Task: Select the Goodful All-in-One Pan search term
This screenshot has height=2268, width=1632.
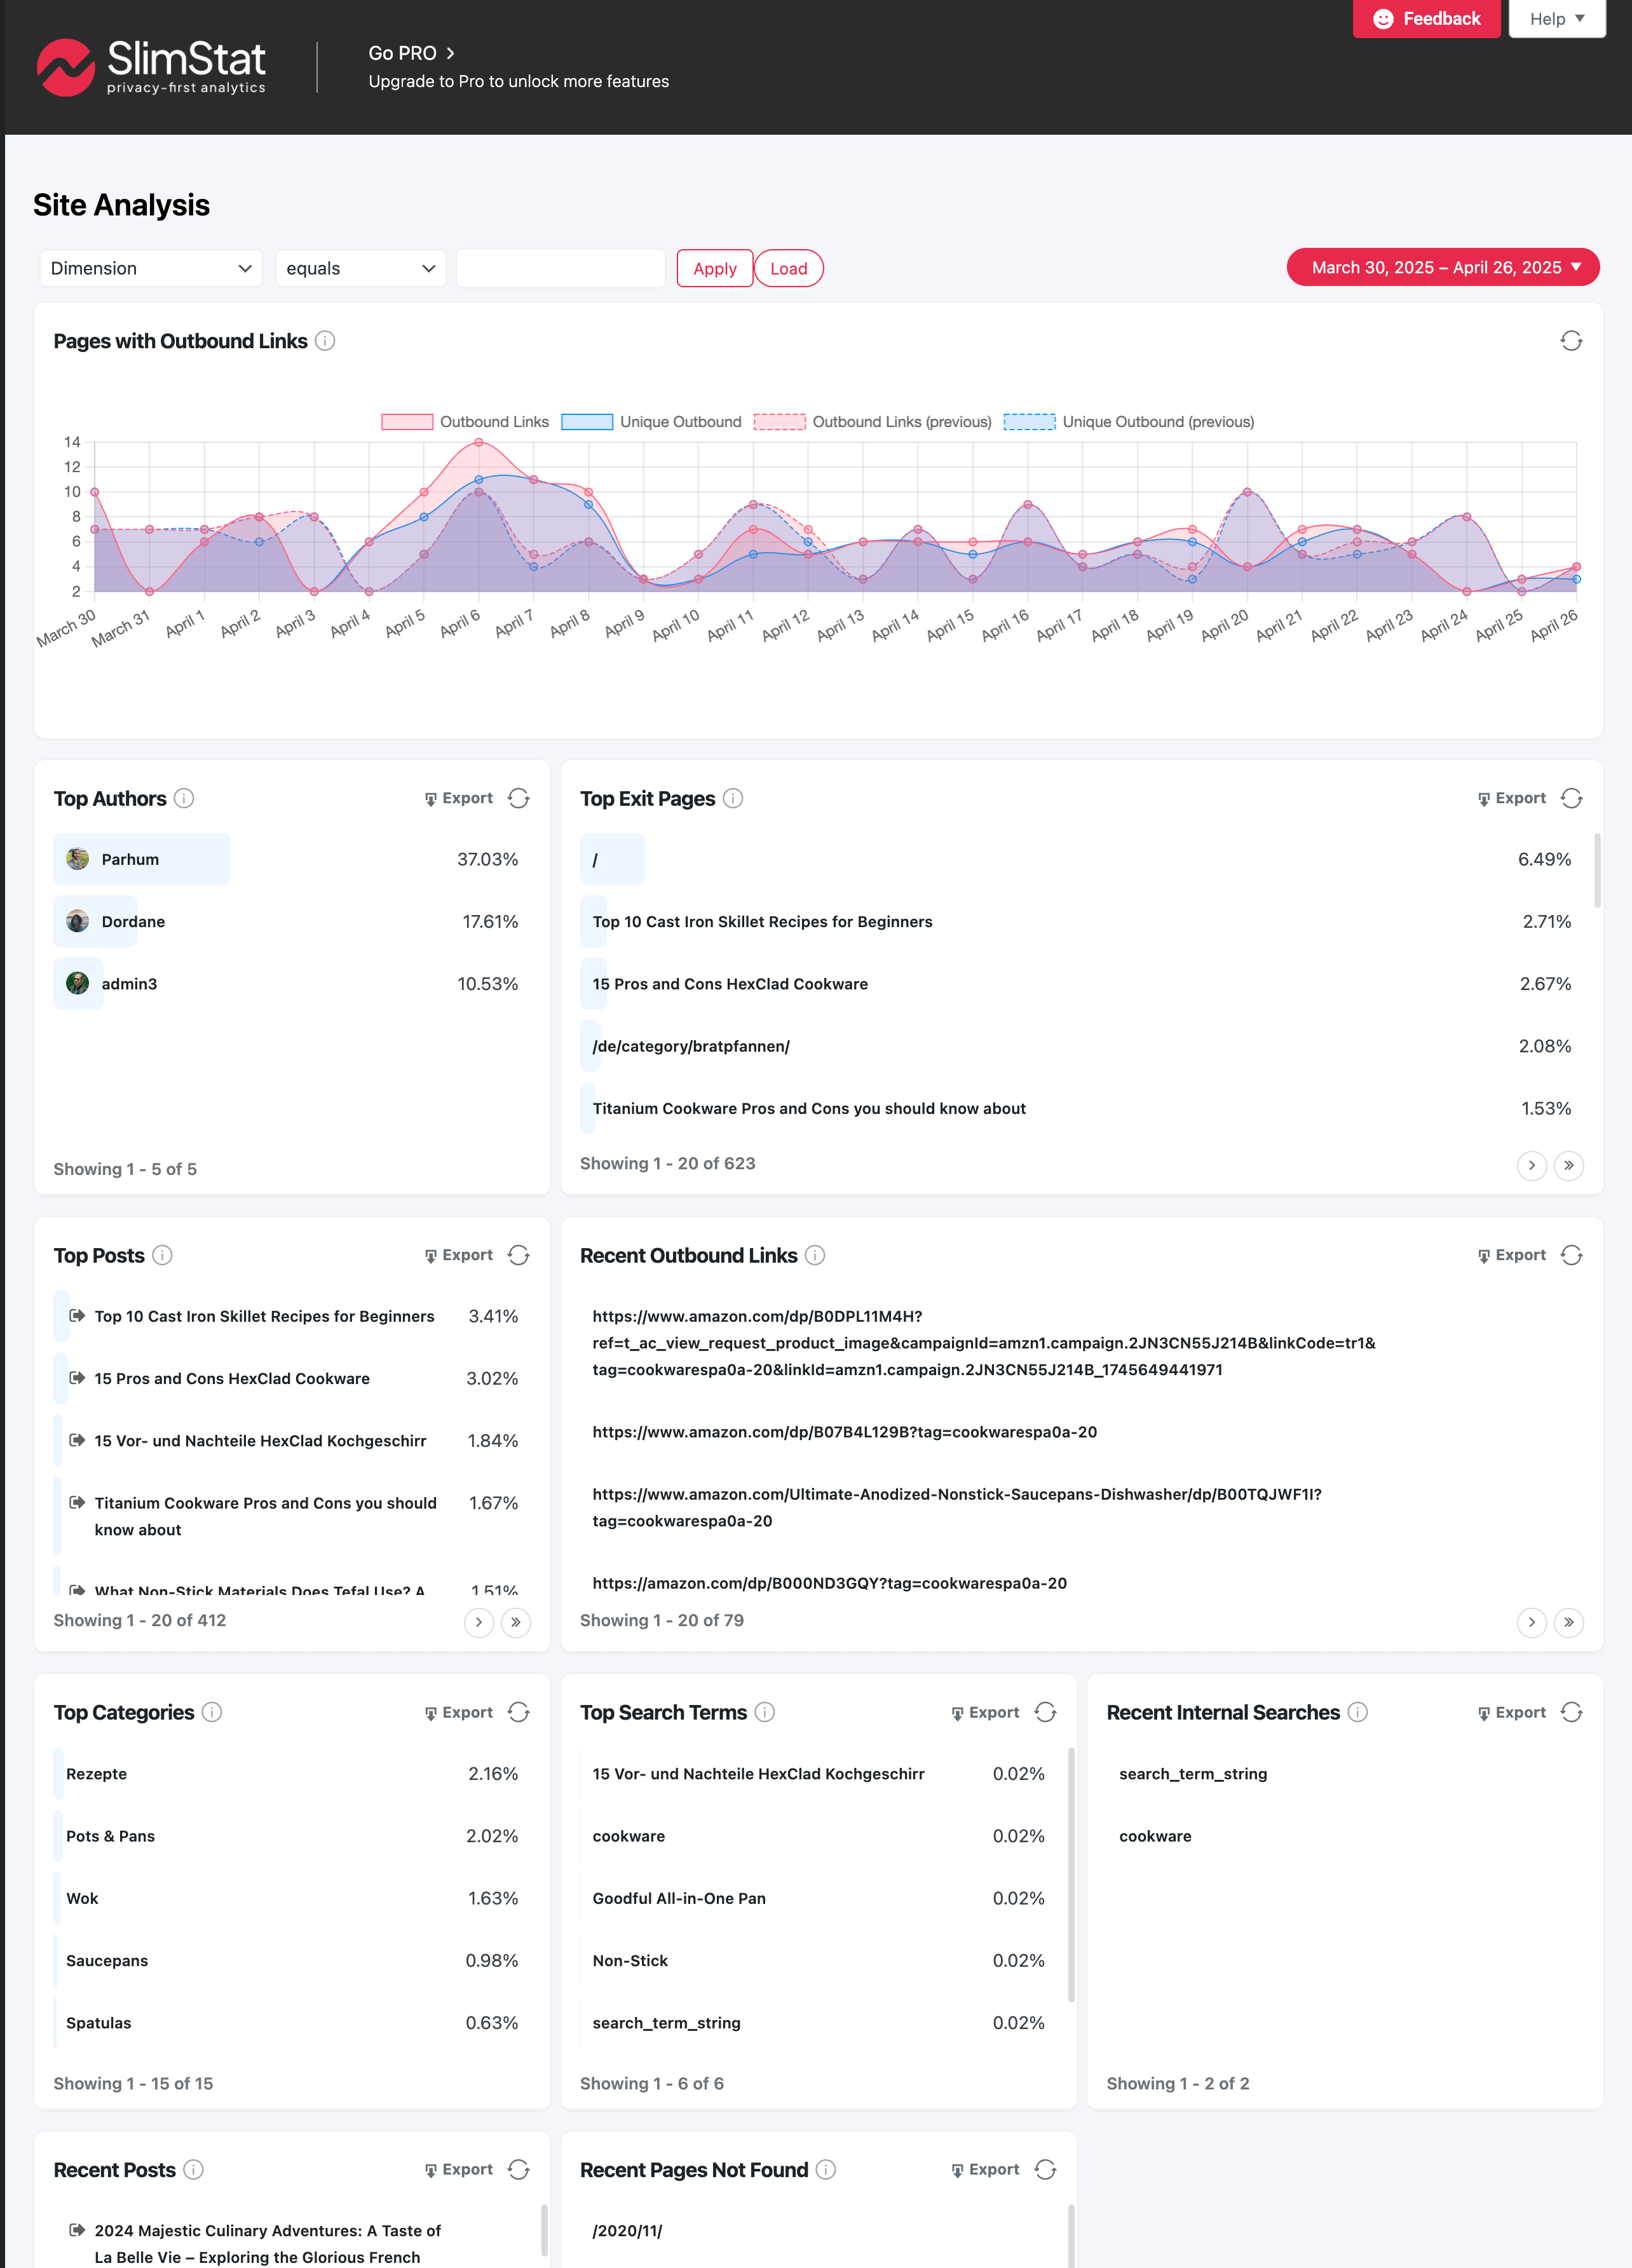Action: [818, 1898]
